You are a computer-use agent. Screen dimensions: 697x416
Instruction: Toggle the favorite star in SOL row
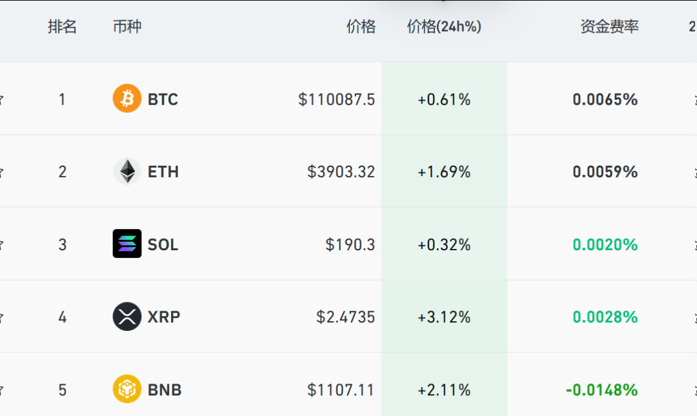click(2, 244)
